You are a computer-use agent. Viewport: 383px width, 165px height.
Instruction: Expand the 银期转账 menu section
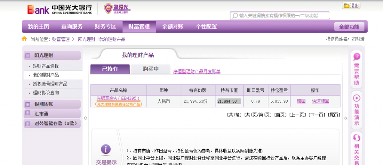click(x=28, y=104)
